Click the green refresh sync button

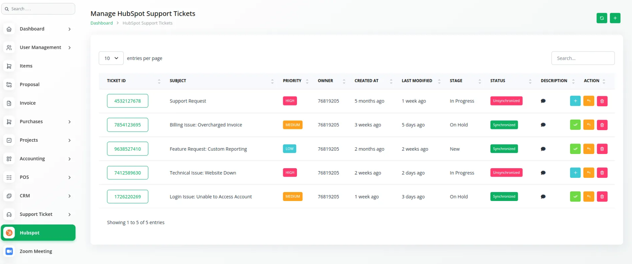(602, 18)
